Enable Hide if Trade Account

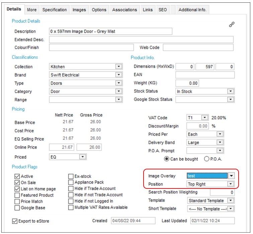[71, 188]
